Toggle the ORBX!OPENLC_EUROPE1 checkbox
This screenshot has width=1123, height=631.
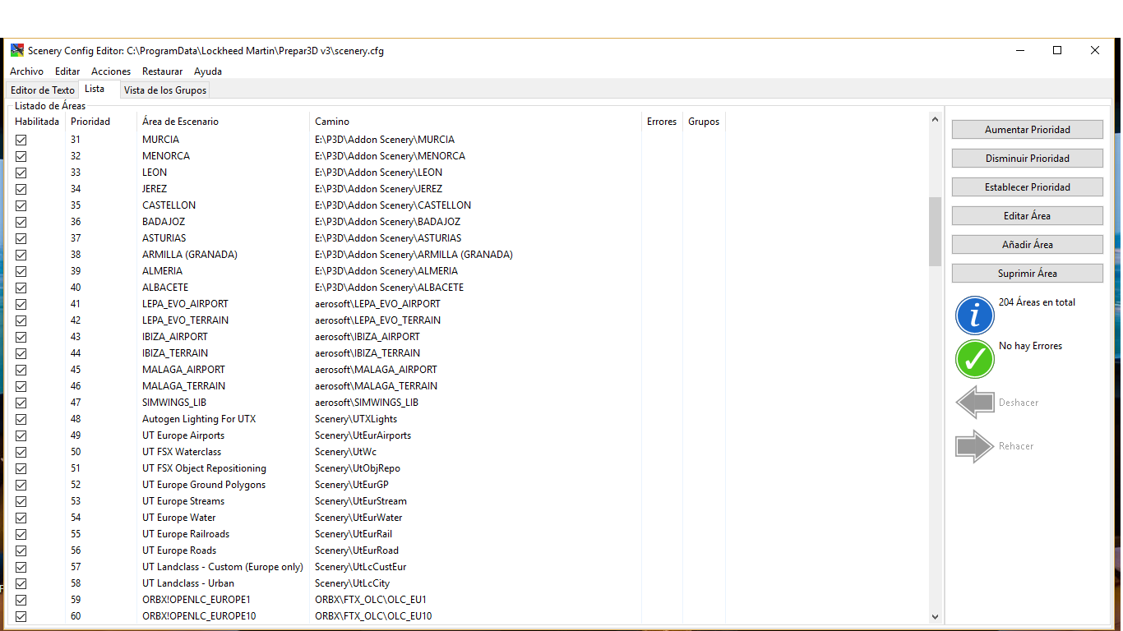click(x=21, y=600)
